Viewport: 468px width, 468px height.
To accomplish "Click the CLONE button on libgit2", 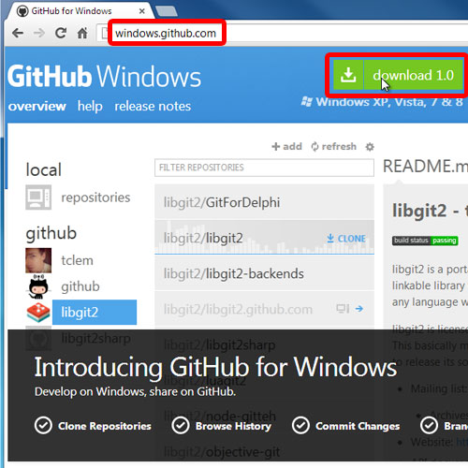I will pyautogui.click(x=346, y=239).
